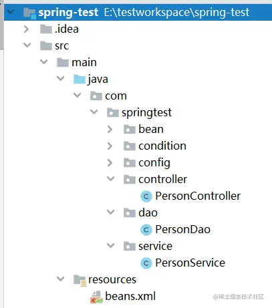Click the resources folder icon
This screenshot has width=272, height=308.
[80, 281]
